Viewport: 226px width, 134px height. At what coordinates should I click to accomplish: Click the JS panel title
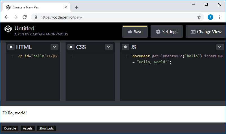133,47
